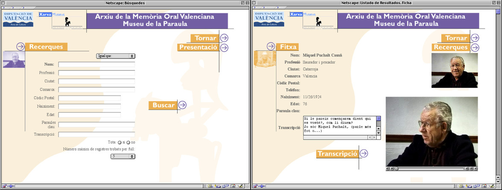Click the Professió input field

pos(96,73)
